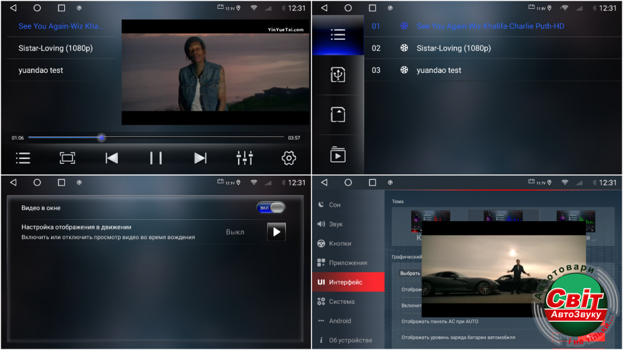Open the Кнопки settings section
The width and height of the screenshot is (623, 350).
[340, 244]
